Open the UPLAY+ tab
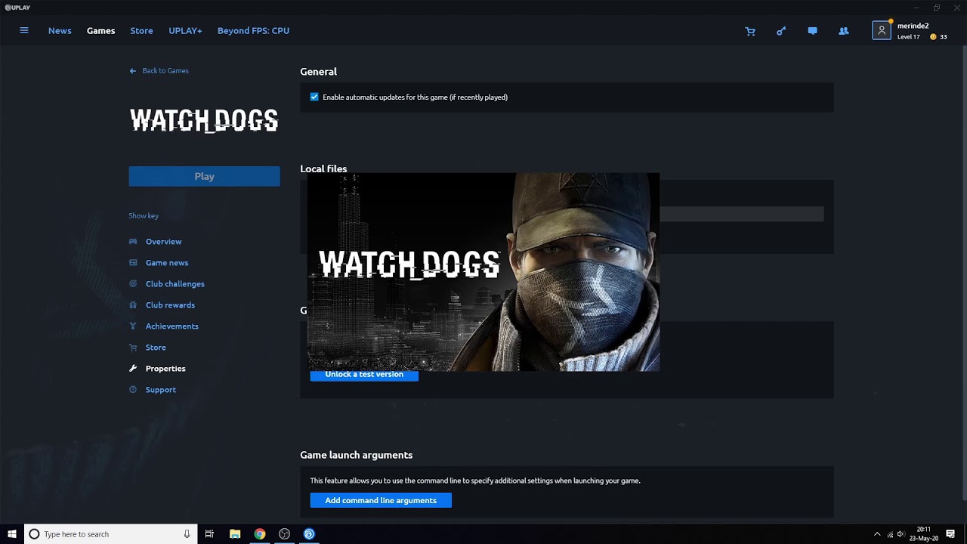 click(x=185, y=31)
